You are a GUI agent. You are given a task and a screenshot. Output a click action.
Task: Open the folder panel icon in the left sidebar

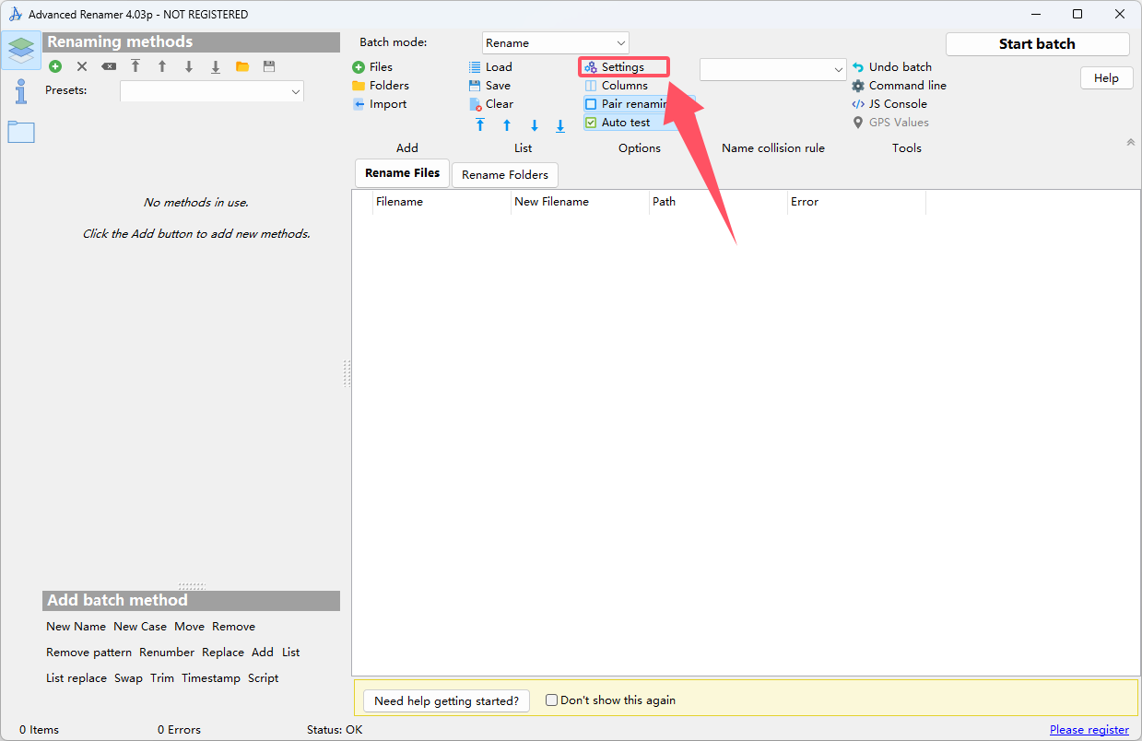[21, 132]
